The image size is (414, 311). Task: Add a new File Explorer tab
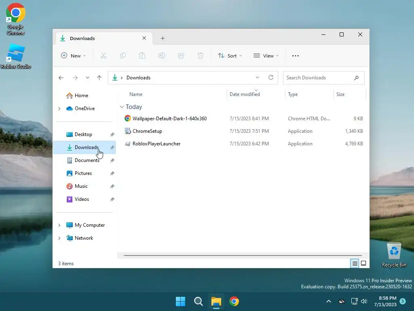[x=163, y=38]
